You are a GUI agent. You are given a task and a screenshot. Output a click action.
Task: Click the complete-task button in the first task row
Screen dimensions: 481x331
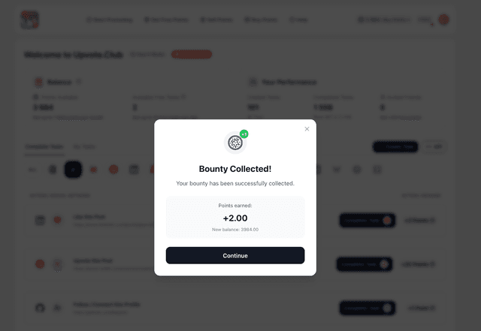point(368,221)
